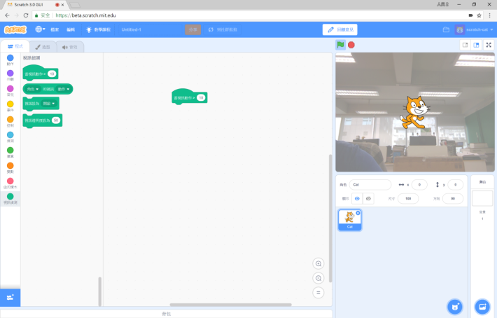Click the Untitled-1 project title field

149,29
